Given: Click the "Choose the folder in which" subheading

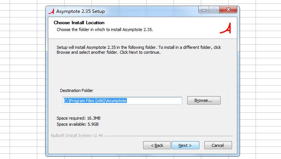Looking at the screenshot, I should [x=105, y=29].
